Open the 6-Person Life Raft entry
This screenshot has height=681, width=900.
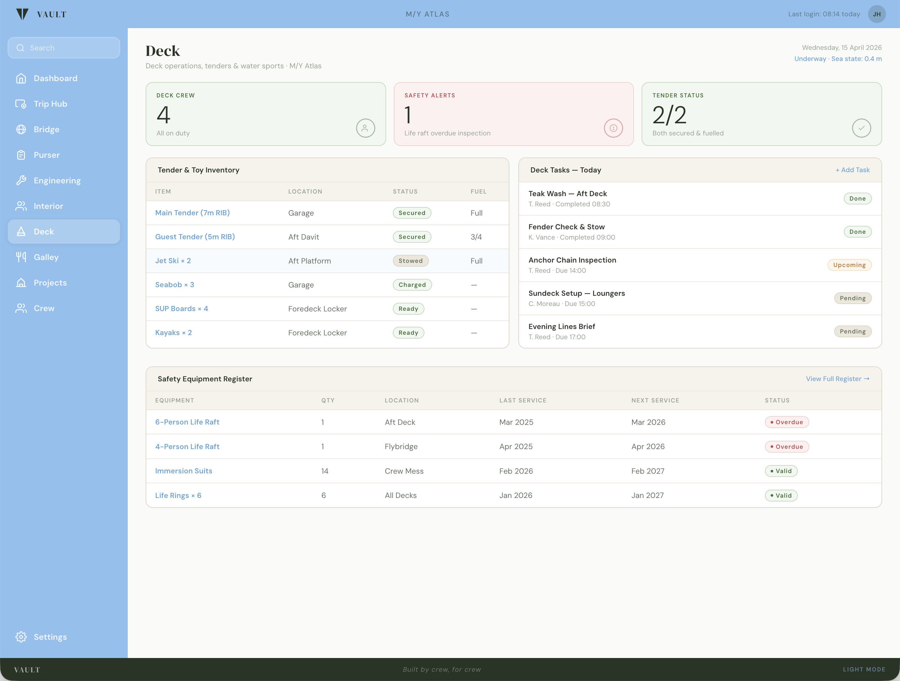pos(187,422)
